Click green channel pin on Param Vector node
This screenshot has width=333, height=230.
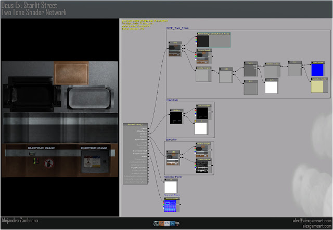[196, 40]
